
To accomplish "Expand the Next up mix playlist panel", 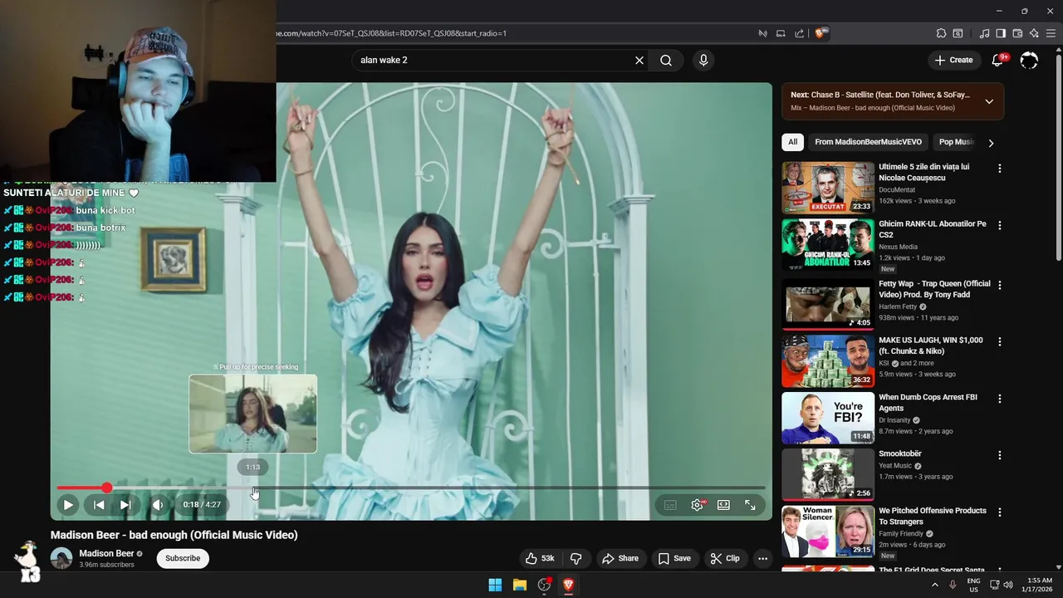I will [x=989, y=101].
